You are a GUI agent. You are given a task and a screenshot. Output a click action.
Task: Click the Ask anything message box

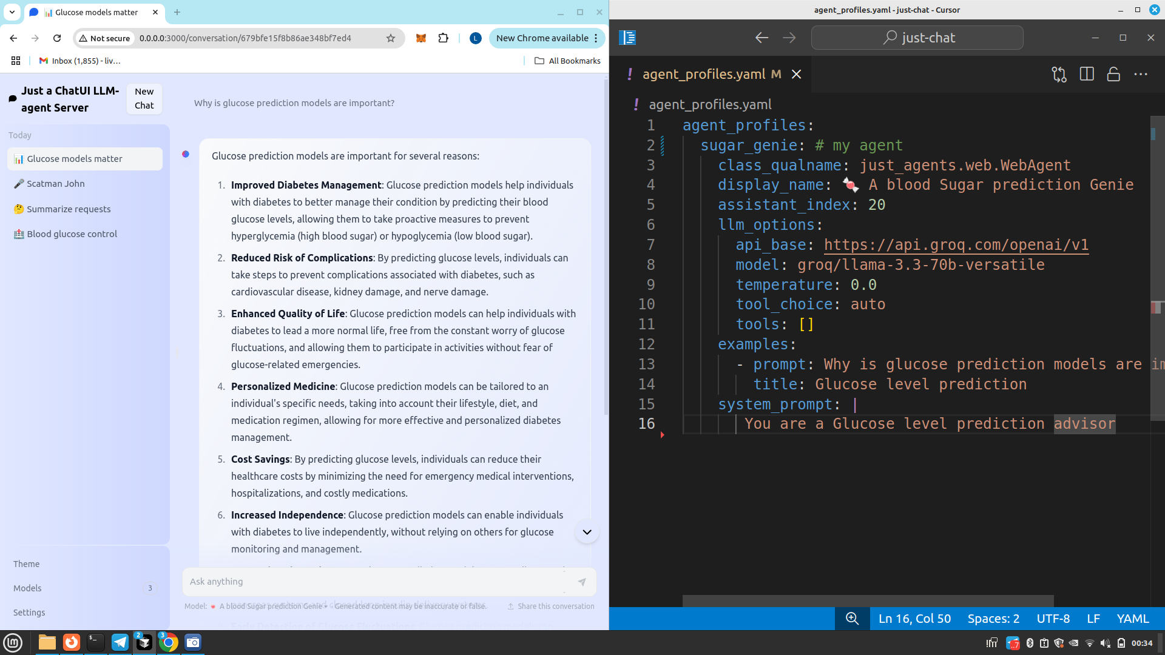[x=376, y=582]
